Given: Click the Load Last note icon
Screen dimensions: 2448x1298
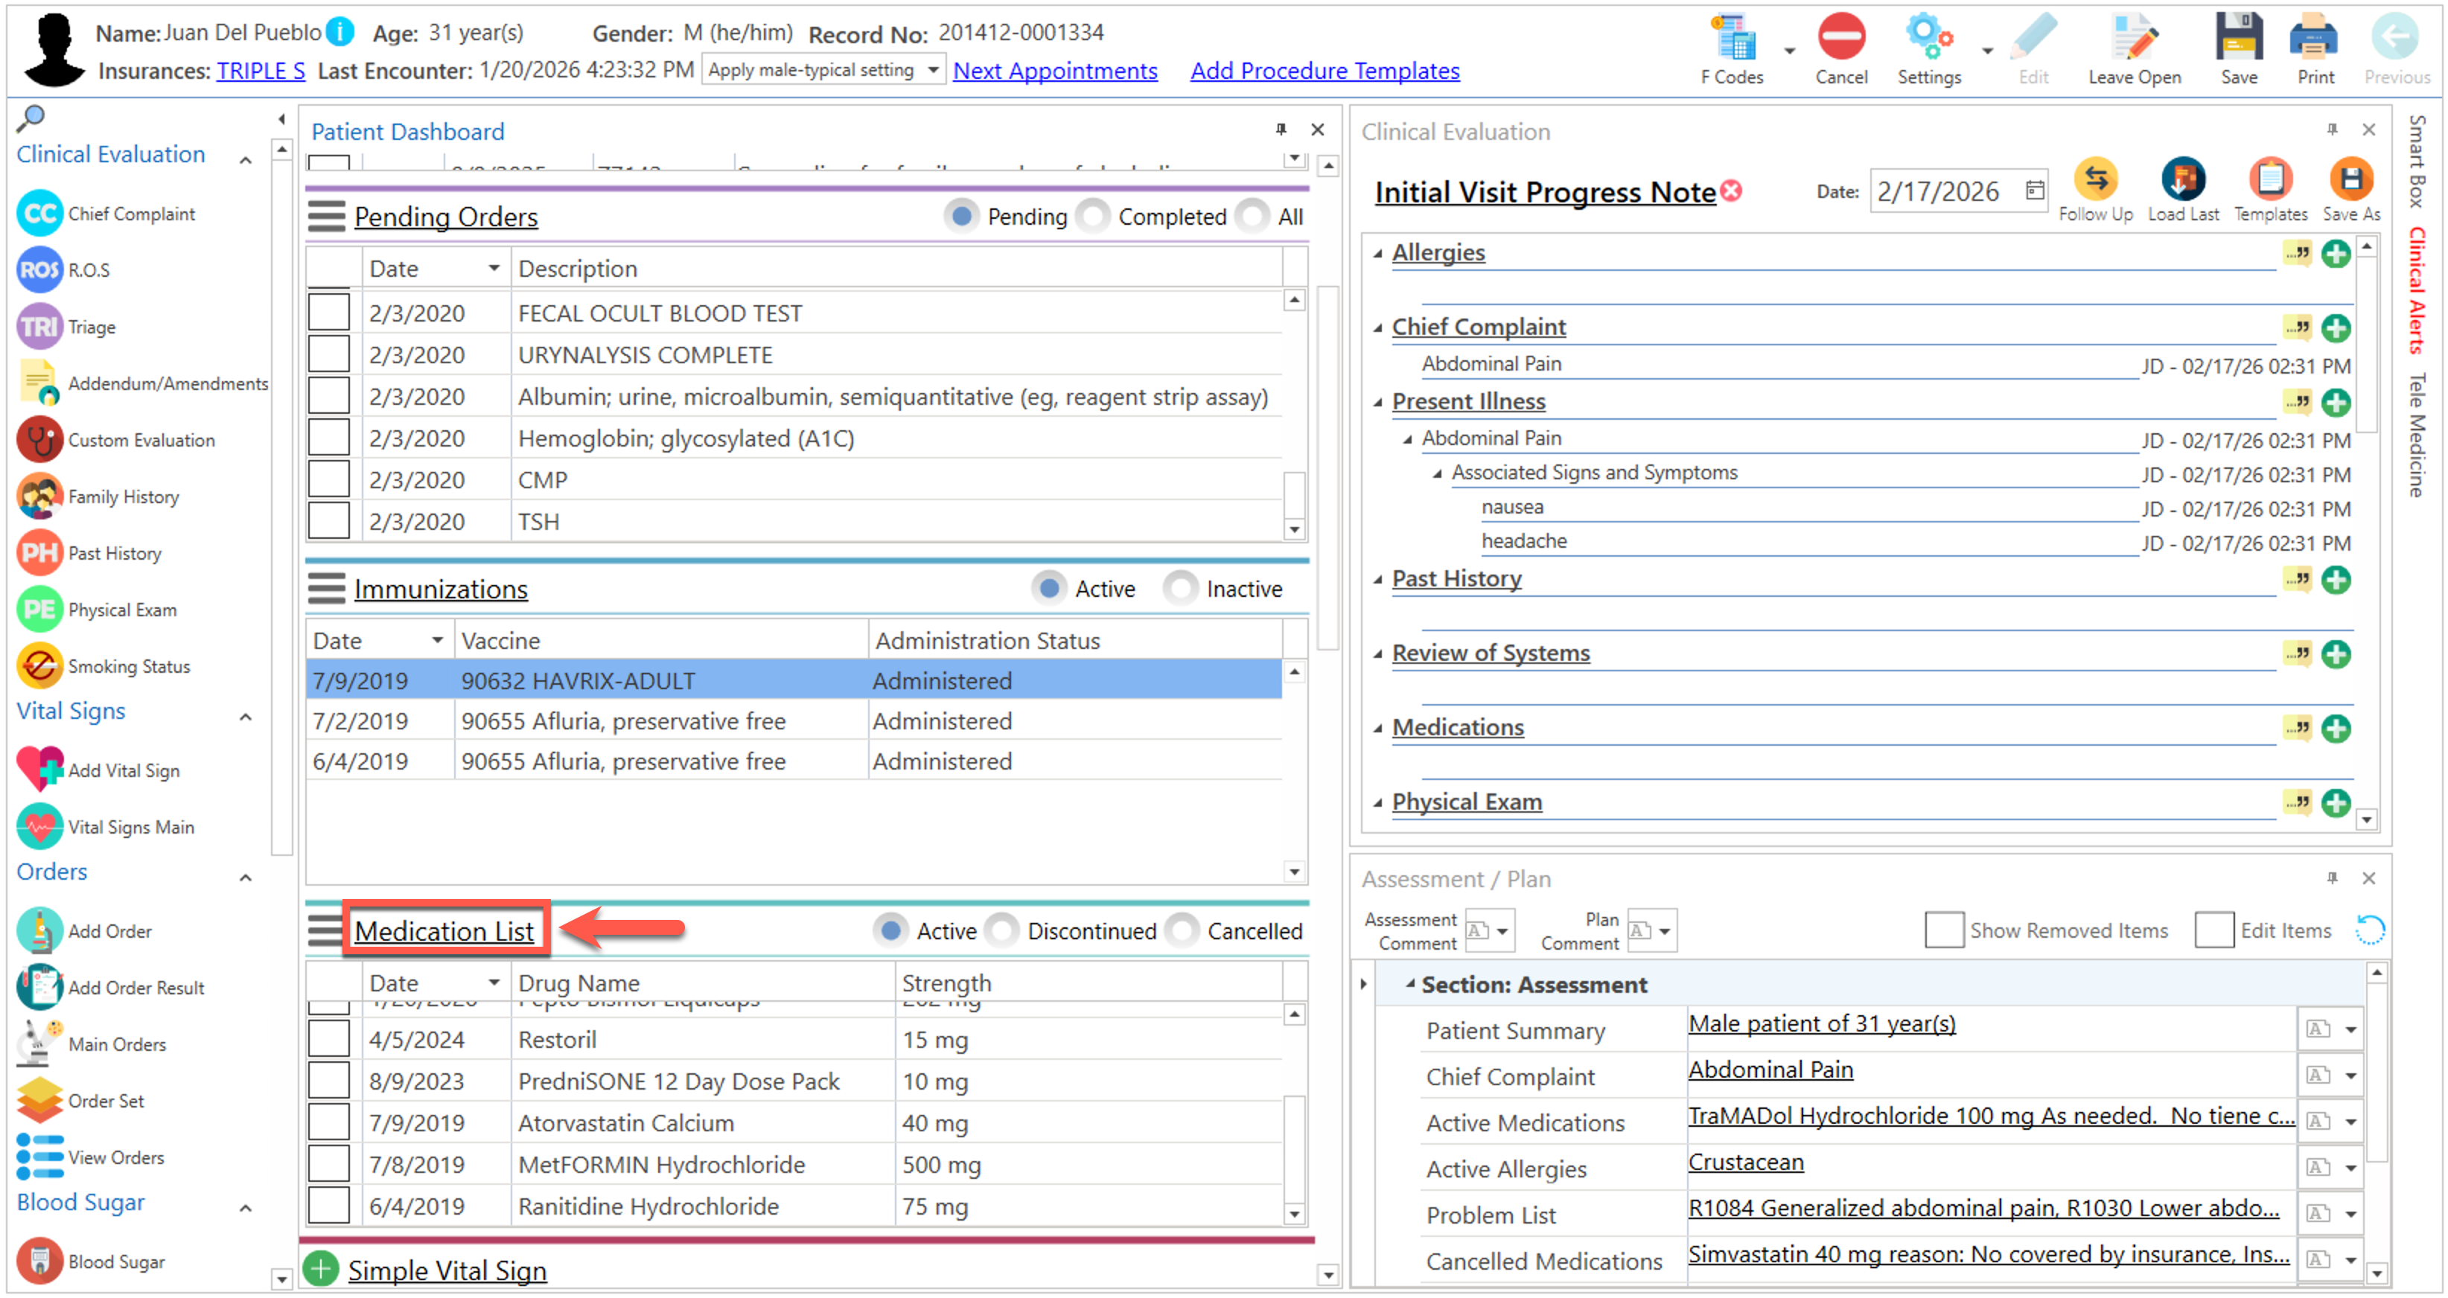Looking at the screenshot, I should tap(2183, 179).
